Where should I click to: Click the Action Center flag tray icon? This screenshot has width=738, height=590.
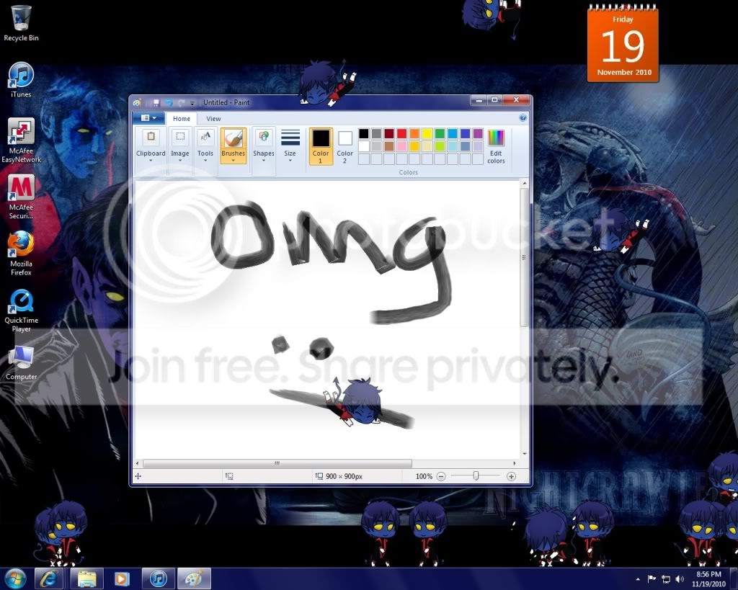tap(652, 578)
